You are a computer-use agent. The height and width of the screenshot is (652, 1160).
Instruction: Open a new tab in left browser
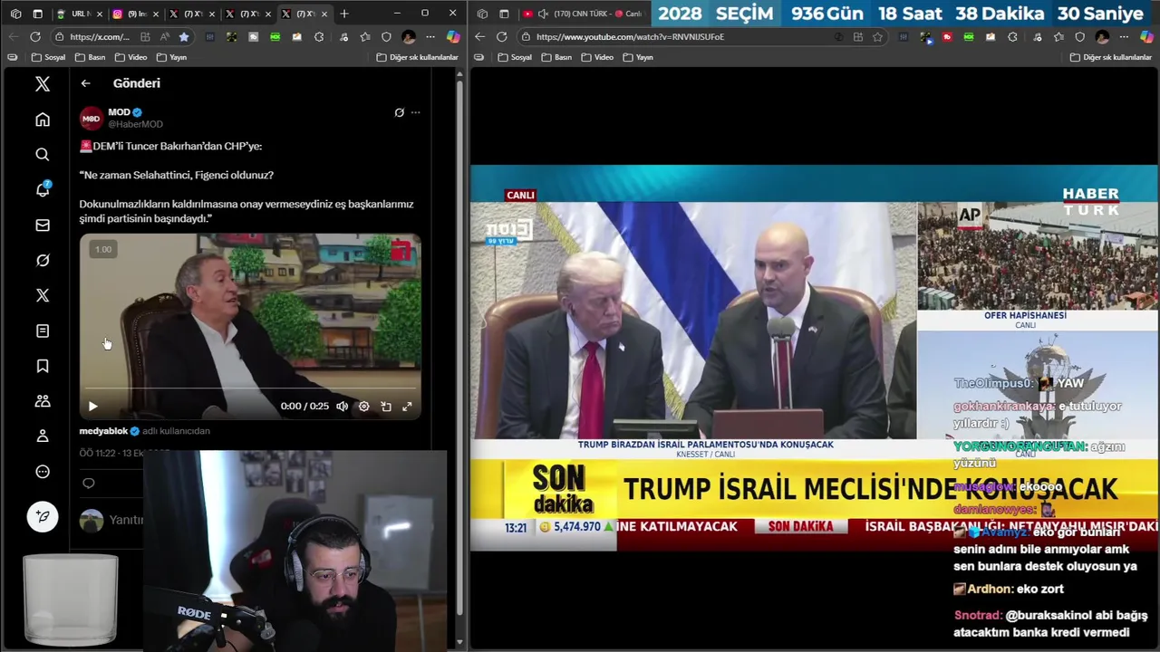tap(344, 14)
